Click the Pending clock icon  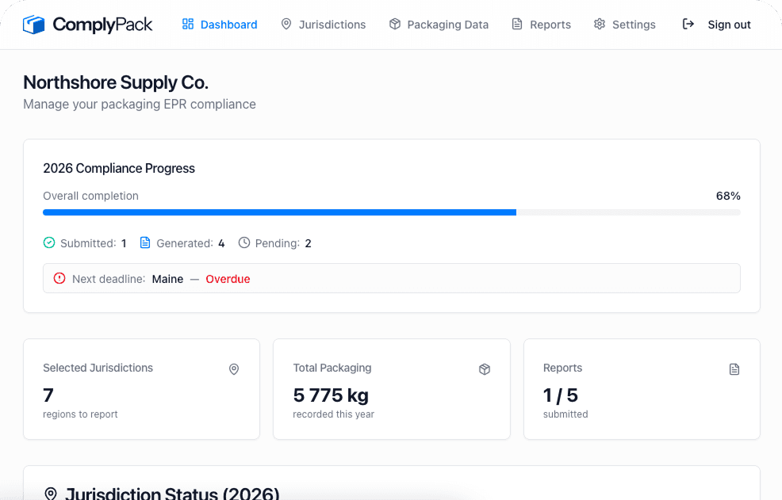point(244,242)
